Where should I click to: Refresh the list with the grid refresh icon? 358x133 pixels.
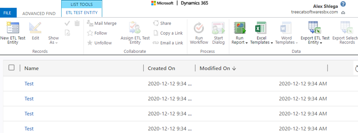[x=357, y=69]
